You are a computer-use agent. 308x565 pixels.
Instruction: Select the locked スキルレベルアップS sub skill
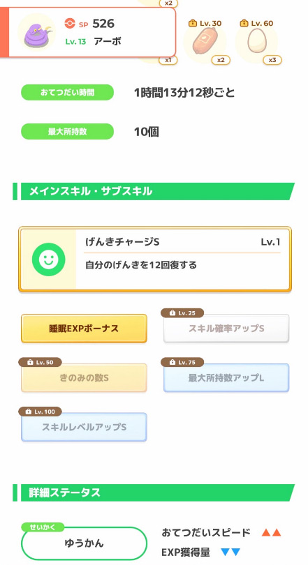click(x=84, y=427)
